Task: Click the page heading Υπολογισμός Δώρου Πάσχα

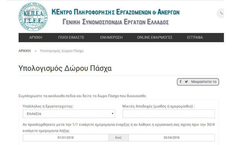Action: click(x=65, y=68)
